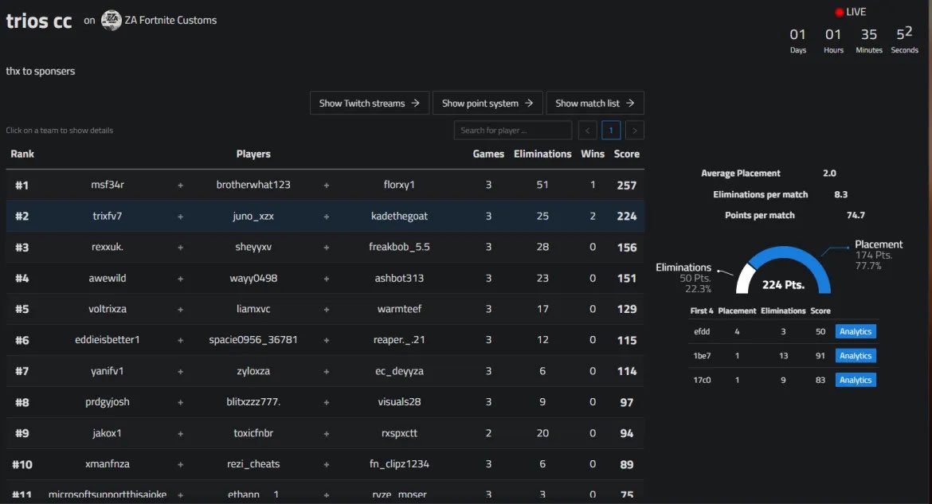Select player zyloxza
Image resolution: width=932 pixels, height=504 pixels.
253,371
